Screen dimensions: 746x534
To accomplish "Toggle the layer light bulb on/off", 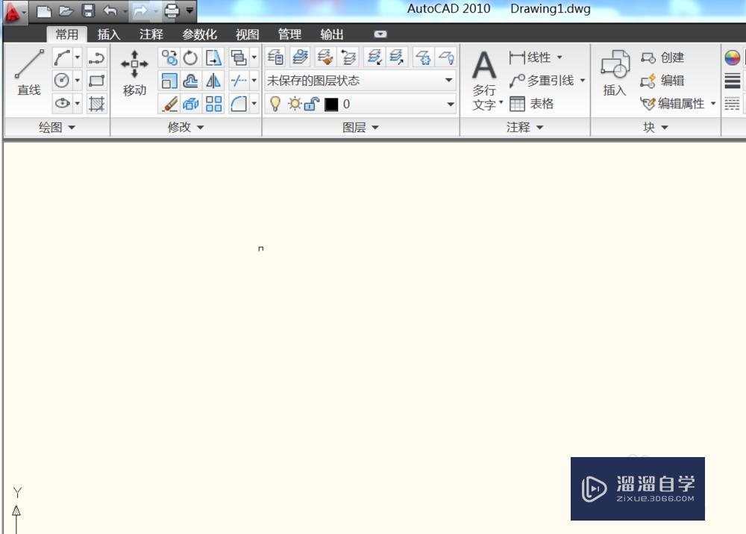I will tap(275, 104).
